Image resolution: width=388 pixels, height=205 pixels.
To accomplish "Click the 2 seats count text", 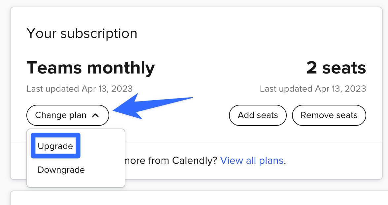I will pyautogui.click(x=336, y=68).
